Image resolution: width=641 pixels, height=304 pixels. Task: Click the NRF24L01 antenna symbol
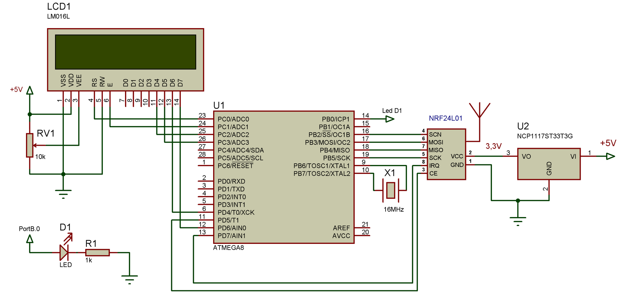tap(479, 111)
